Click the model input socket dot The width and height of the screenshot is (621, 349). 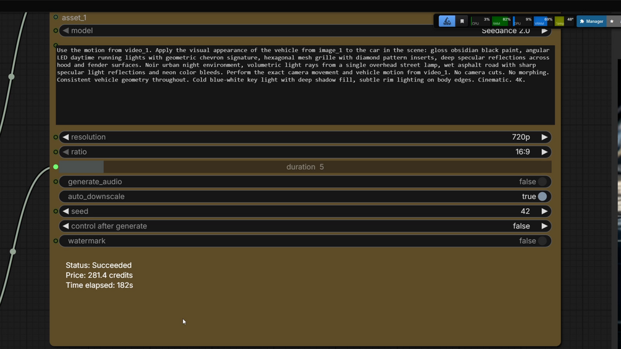56,30
